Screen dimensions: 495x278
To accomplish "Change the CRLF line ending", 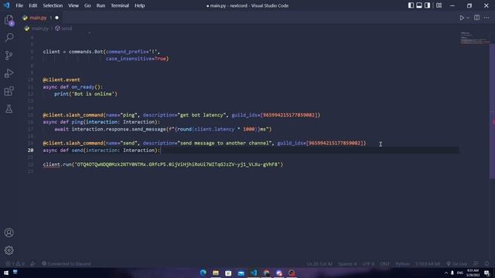I will click(x=384, y=263).
